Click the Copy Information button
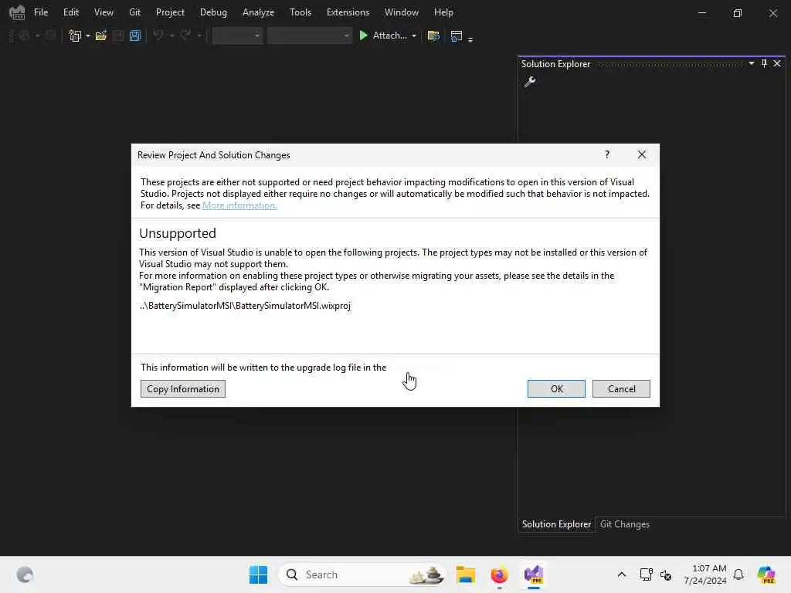 183,389
